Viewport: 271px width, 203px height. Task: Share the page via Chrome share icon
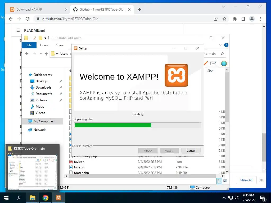pos(216,19)
